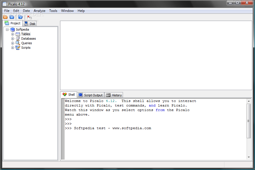Expand the Databases tree node

tap(12, 39)
